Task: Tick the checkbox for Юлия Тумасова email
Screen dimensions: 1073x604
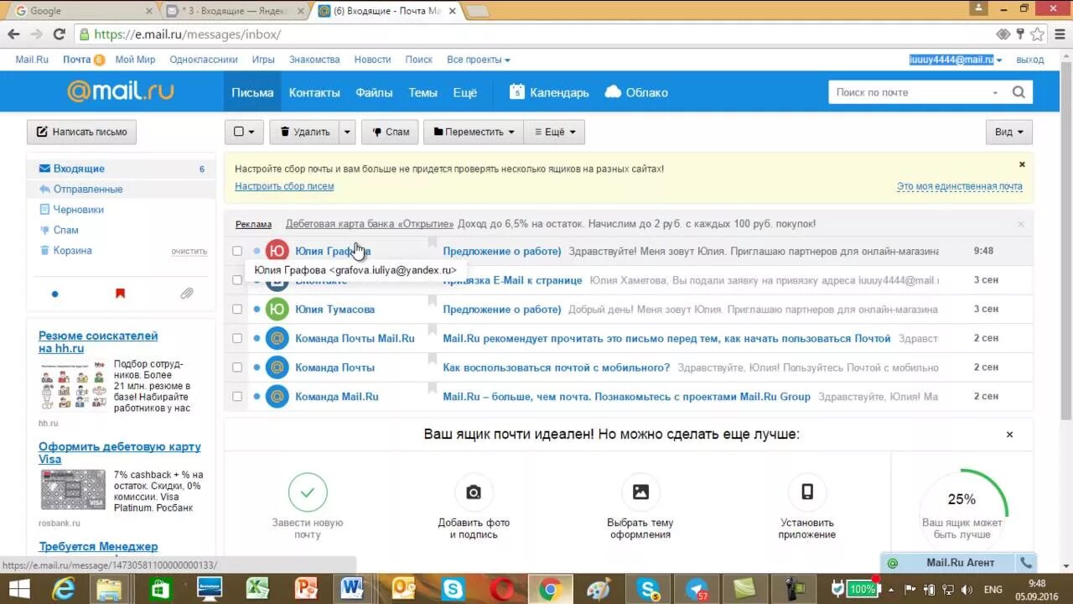Action: pos(237,309)
